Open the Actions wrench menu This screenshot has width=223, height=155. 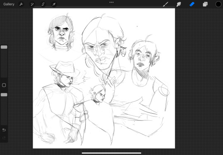click(21, 4)
